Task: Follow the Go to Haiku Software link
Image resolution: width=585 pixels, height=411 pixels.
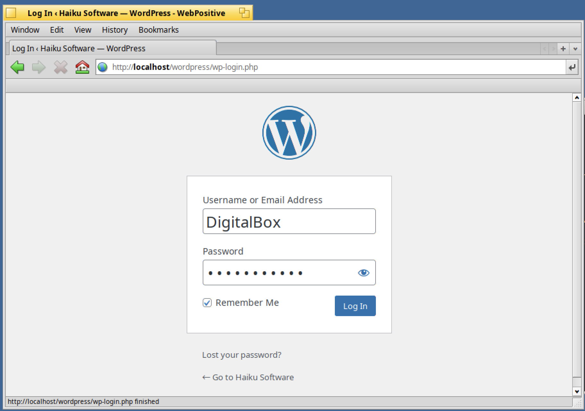Action: click(x=248, y=377)
